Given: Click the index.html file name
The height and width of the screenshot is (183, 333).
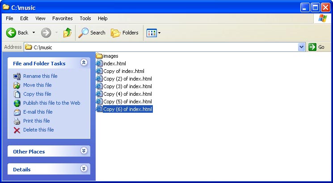Looking at the screenshot, I should pyautogui.click(x=114, y=64).
